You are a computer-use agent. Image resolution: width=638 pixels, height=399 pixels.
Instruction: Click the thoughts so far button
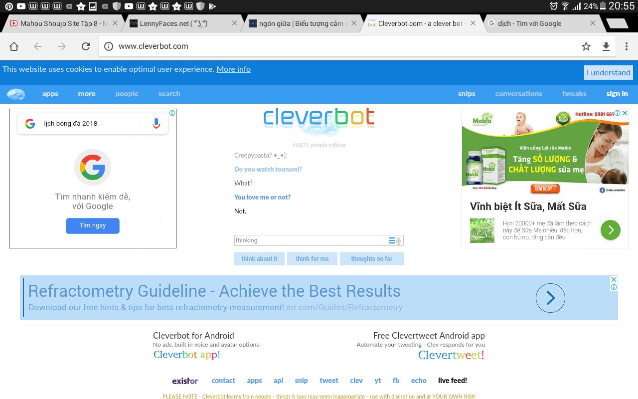[x=372, y=259]
